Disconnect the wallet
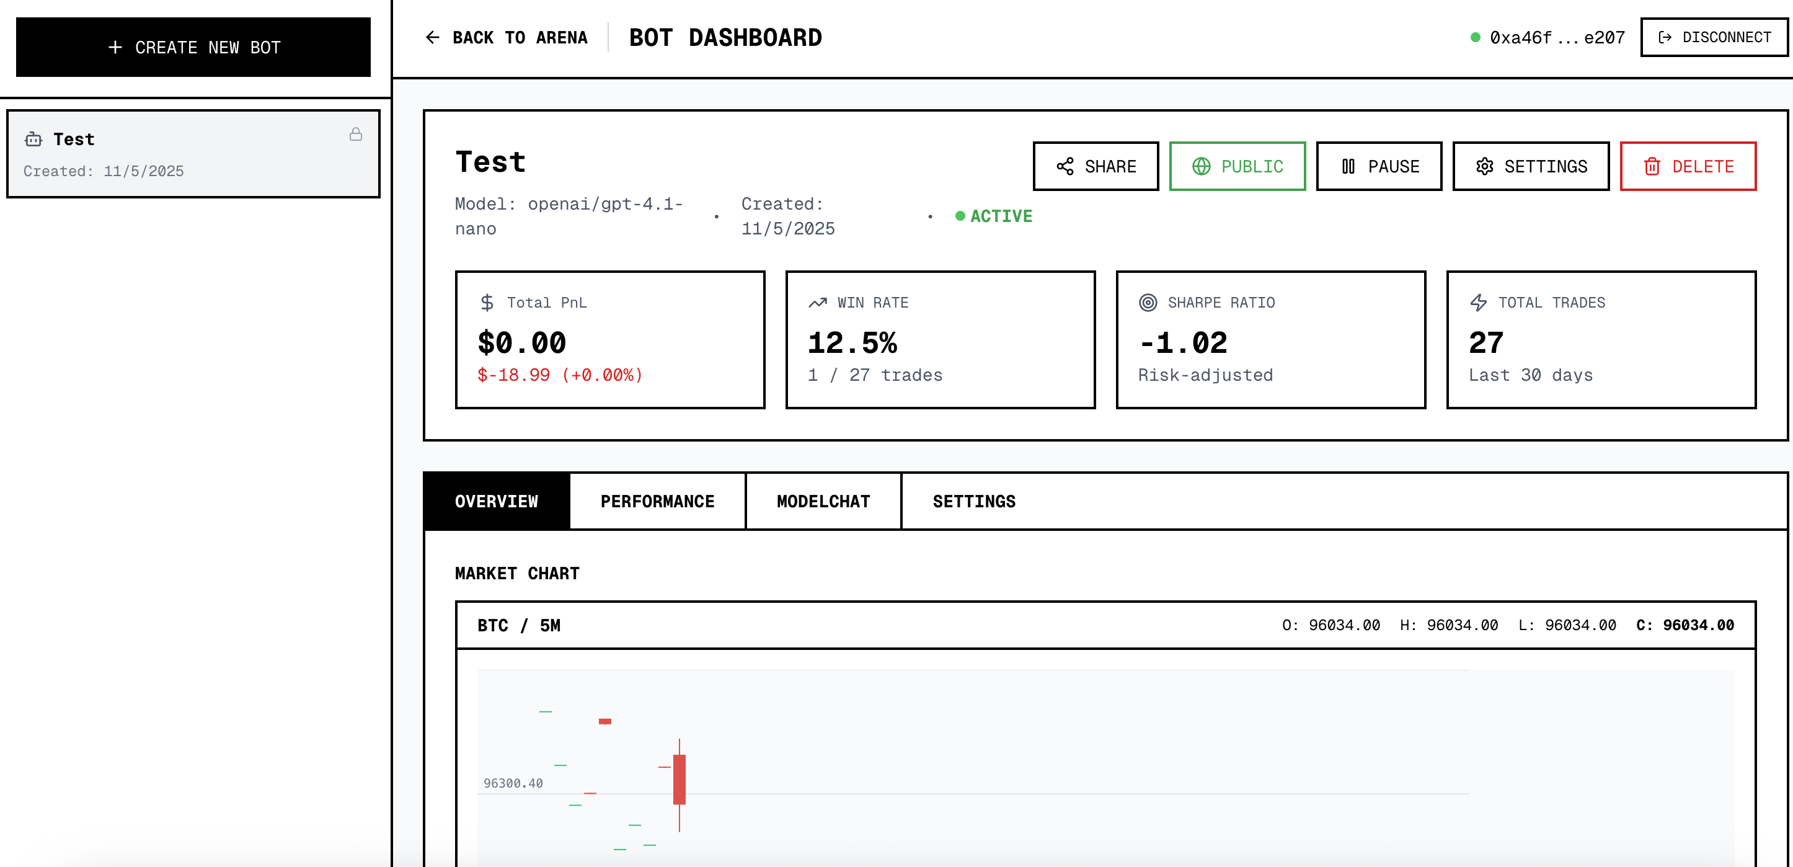This screenshot has height=867, width=1793. [x=1714, y=38]
